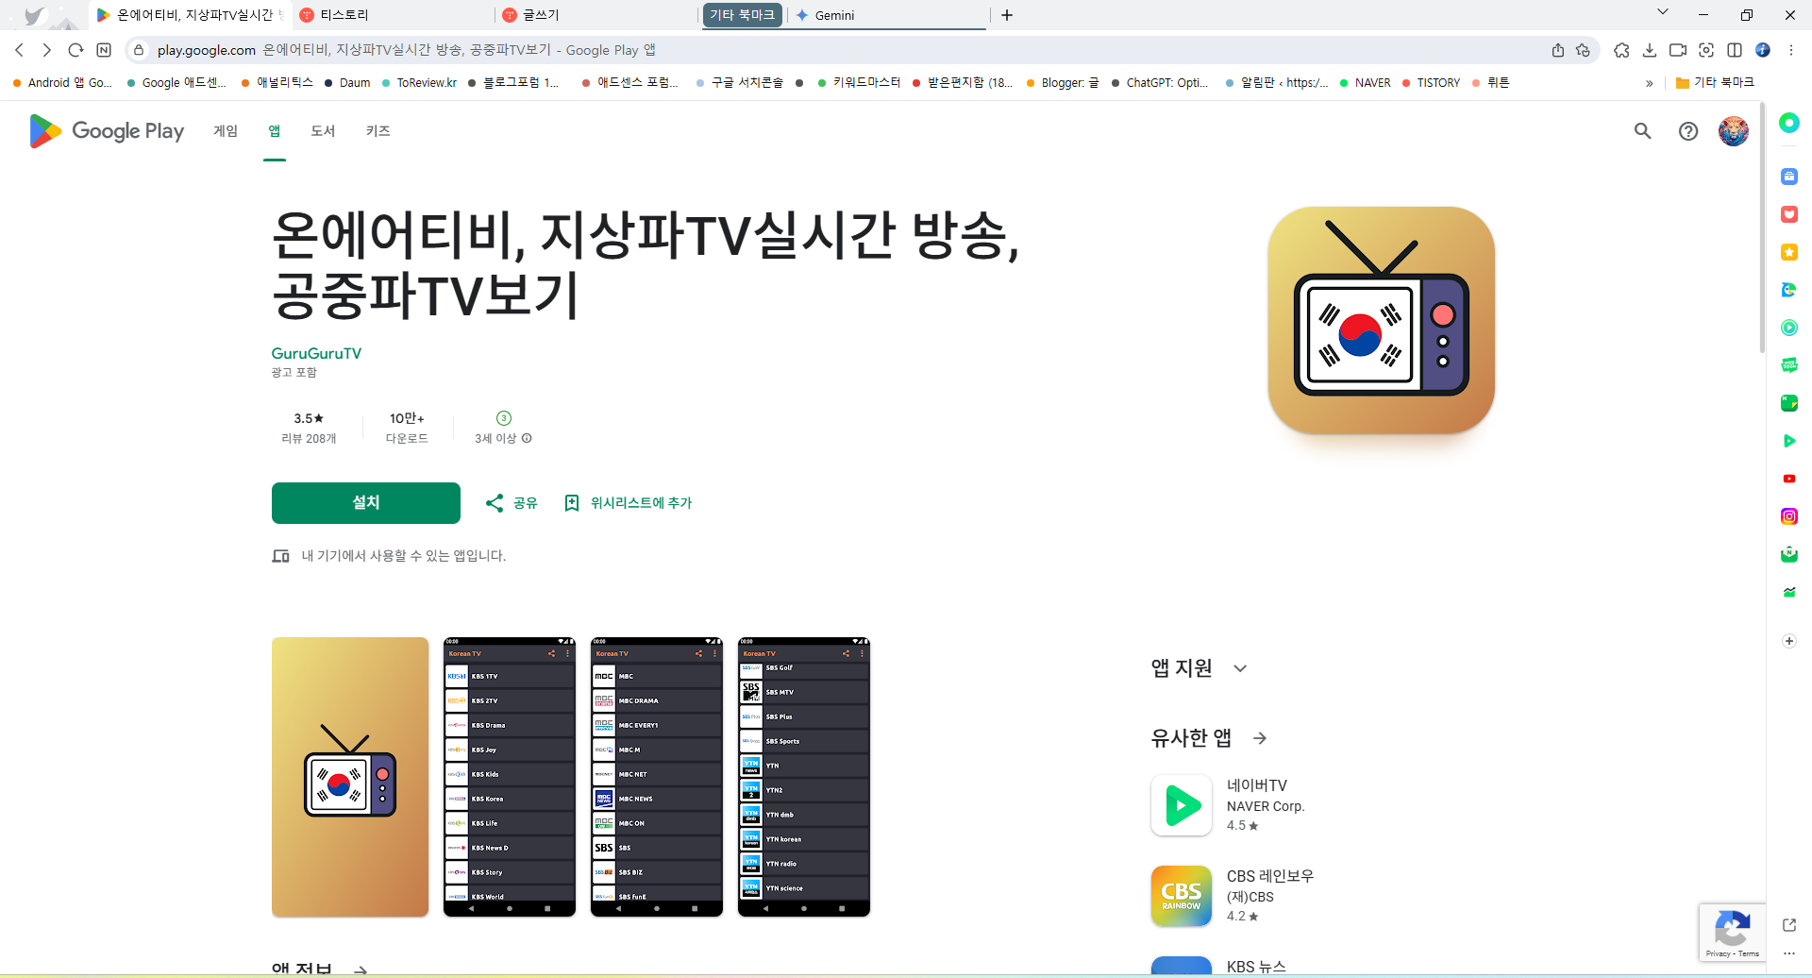Viewport: 1812px width, 978px height.
Task: Open the 기타 북마크 bookmarks folder
Action: (x=1716, y=82)
